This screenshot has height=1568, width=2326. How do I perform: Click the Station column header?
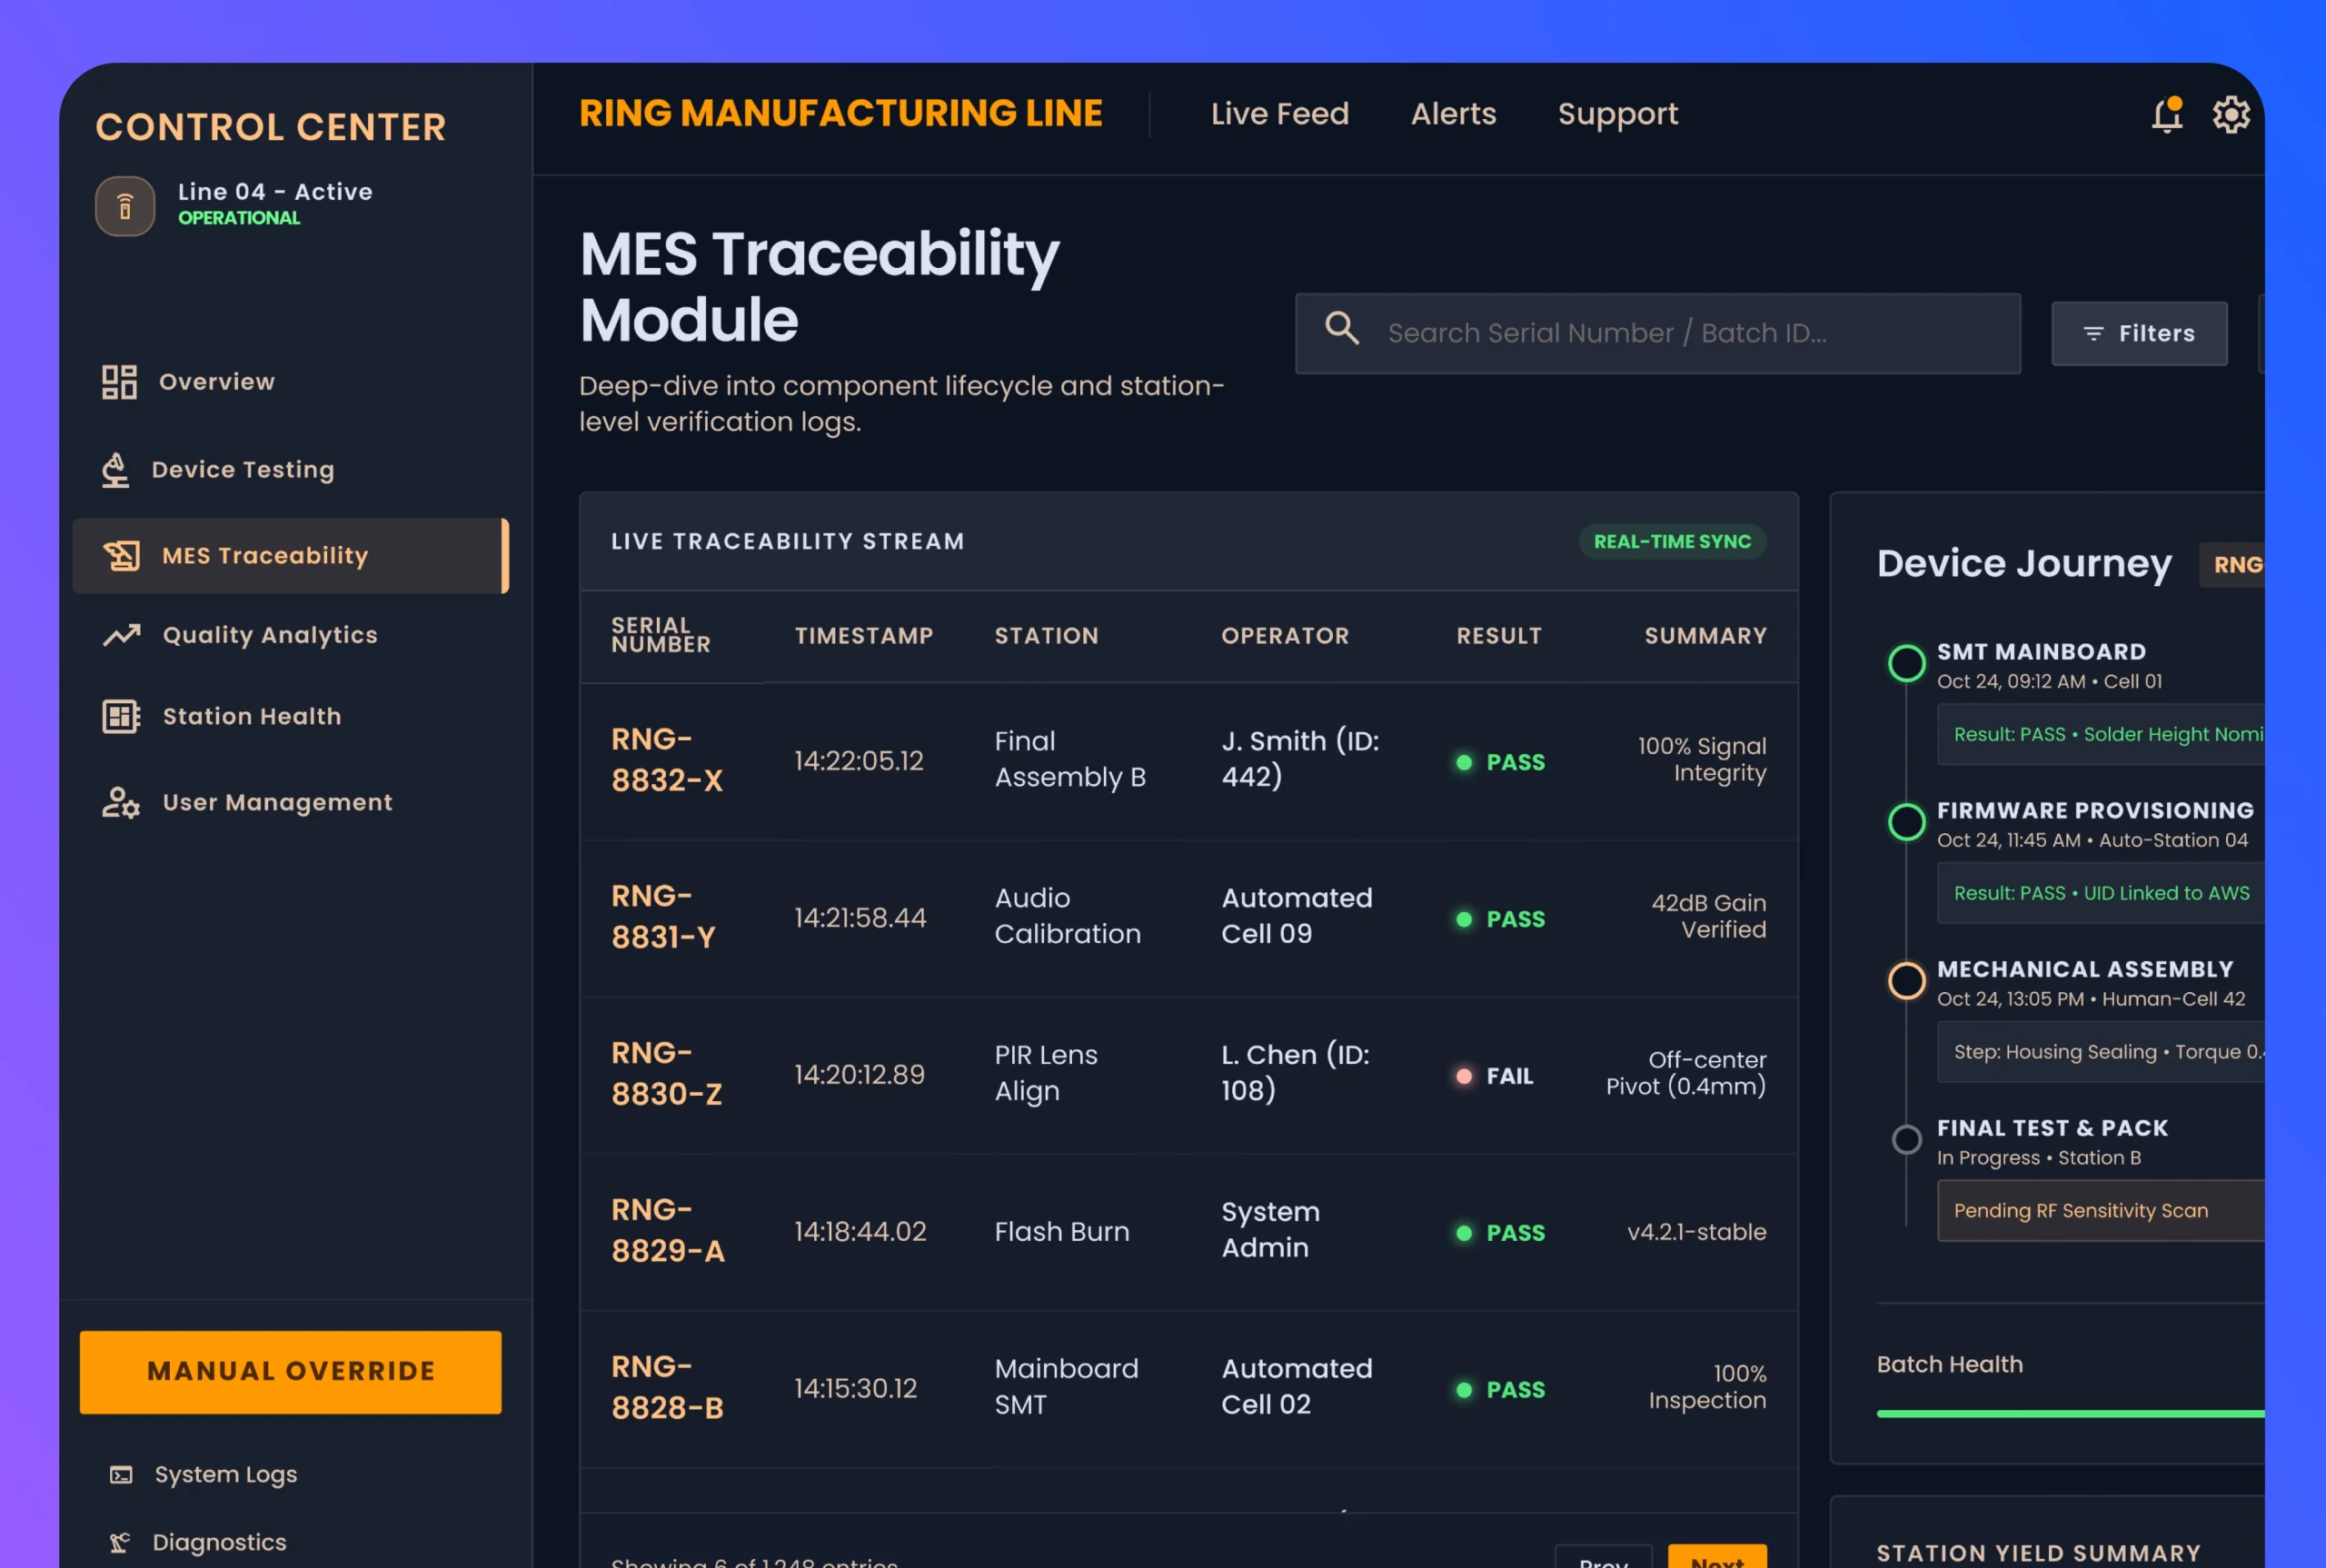point(1046,636)
